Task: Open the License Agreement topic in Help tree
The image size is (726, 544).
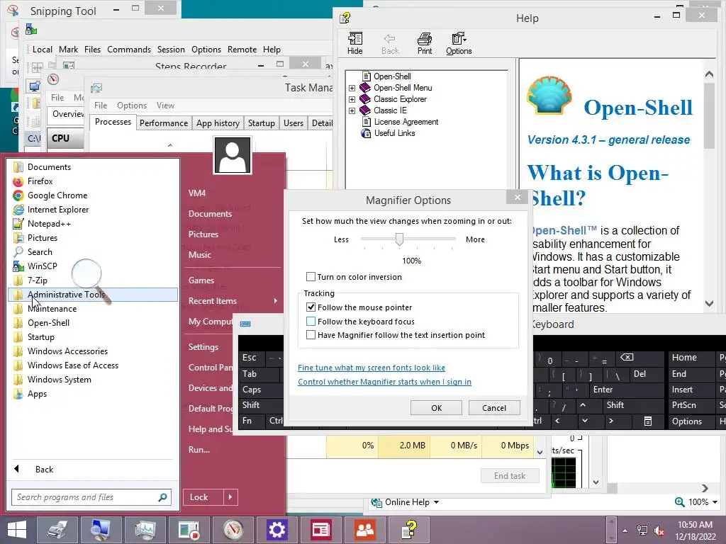Action: (x=406, y=122)
